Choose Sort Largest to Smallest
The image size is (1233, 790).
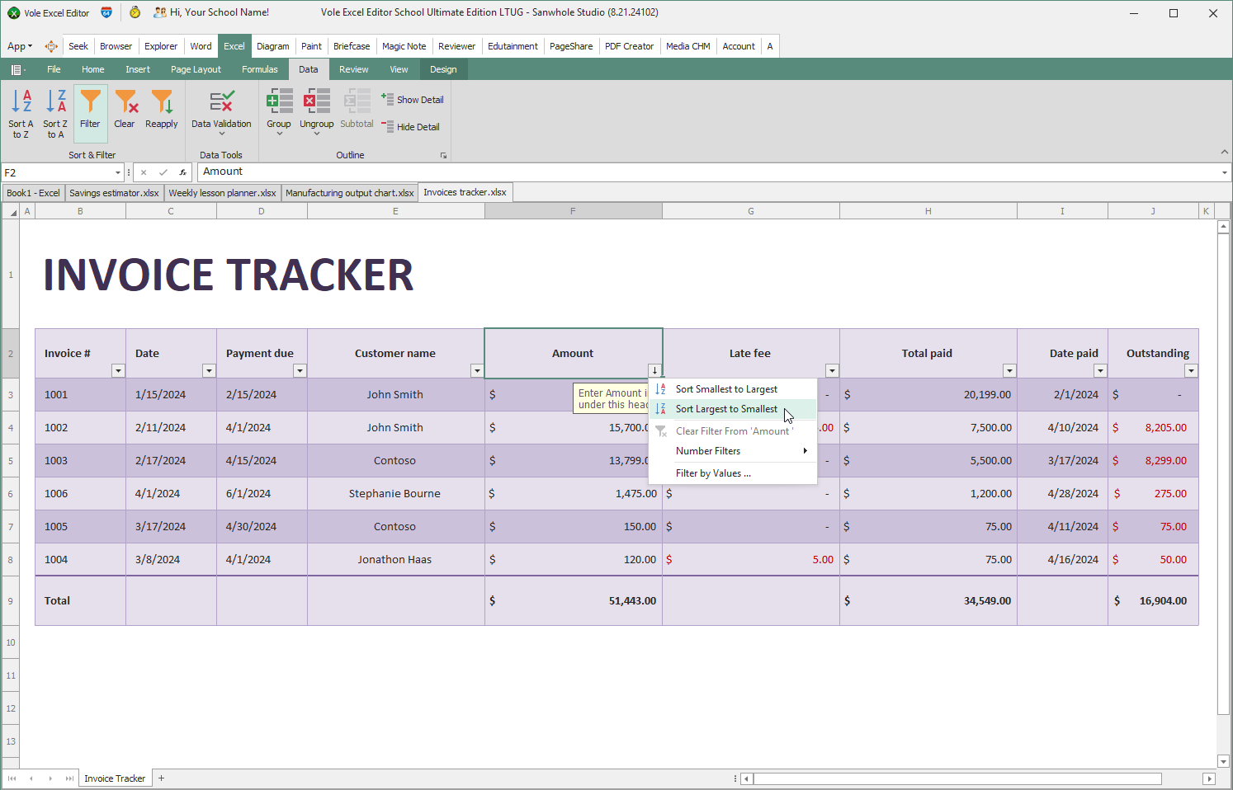[x=733, y=409]
